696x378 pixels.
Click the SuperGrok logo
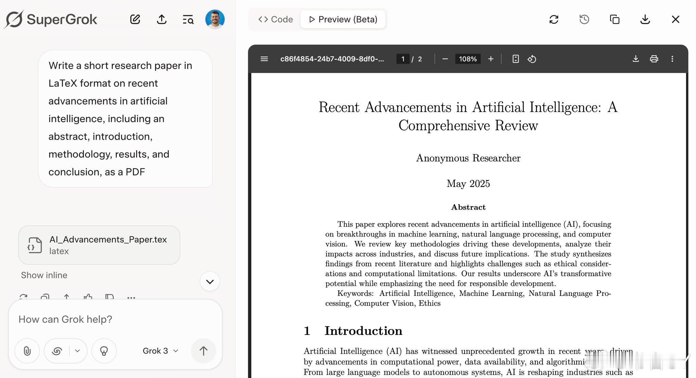tap(51, 19)
